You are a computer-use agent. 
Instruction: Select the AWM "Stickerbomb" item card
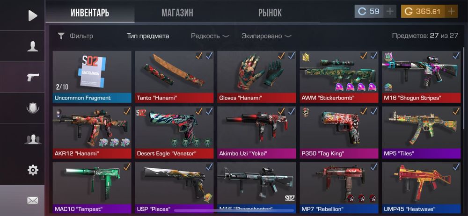point(339,77)
